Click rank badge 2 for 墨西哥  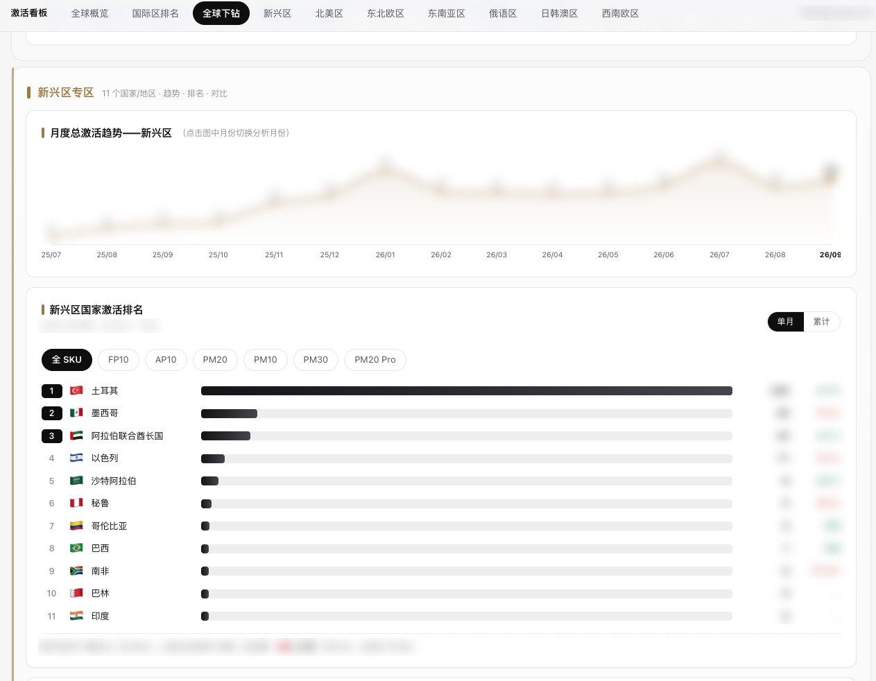(x=51, y=413)
